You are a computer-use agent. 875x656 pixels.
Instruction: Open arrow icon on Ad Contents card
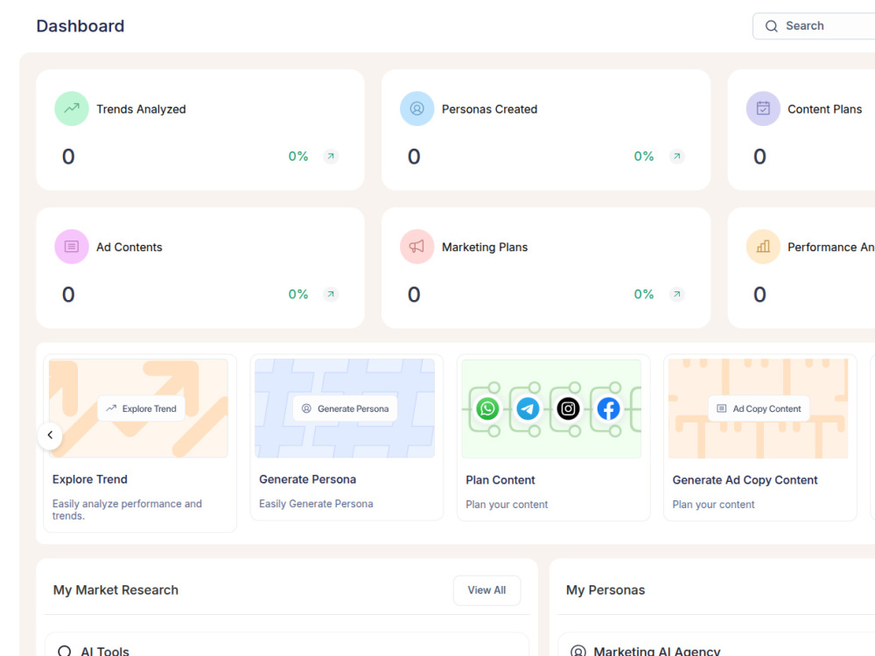coord(331,294)
